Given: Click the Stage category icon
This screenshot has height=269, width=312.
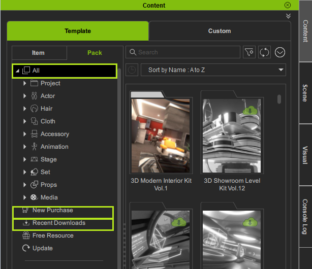Looking at the screenshot, I should click(x=34, y=159).
